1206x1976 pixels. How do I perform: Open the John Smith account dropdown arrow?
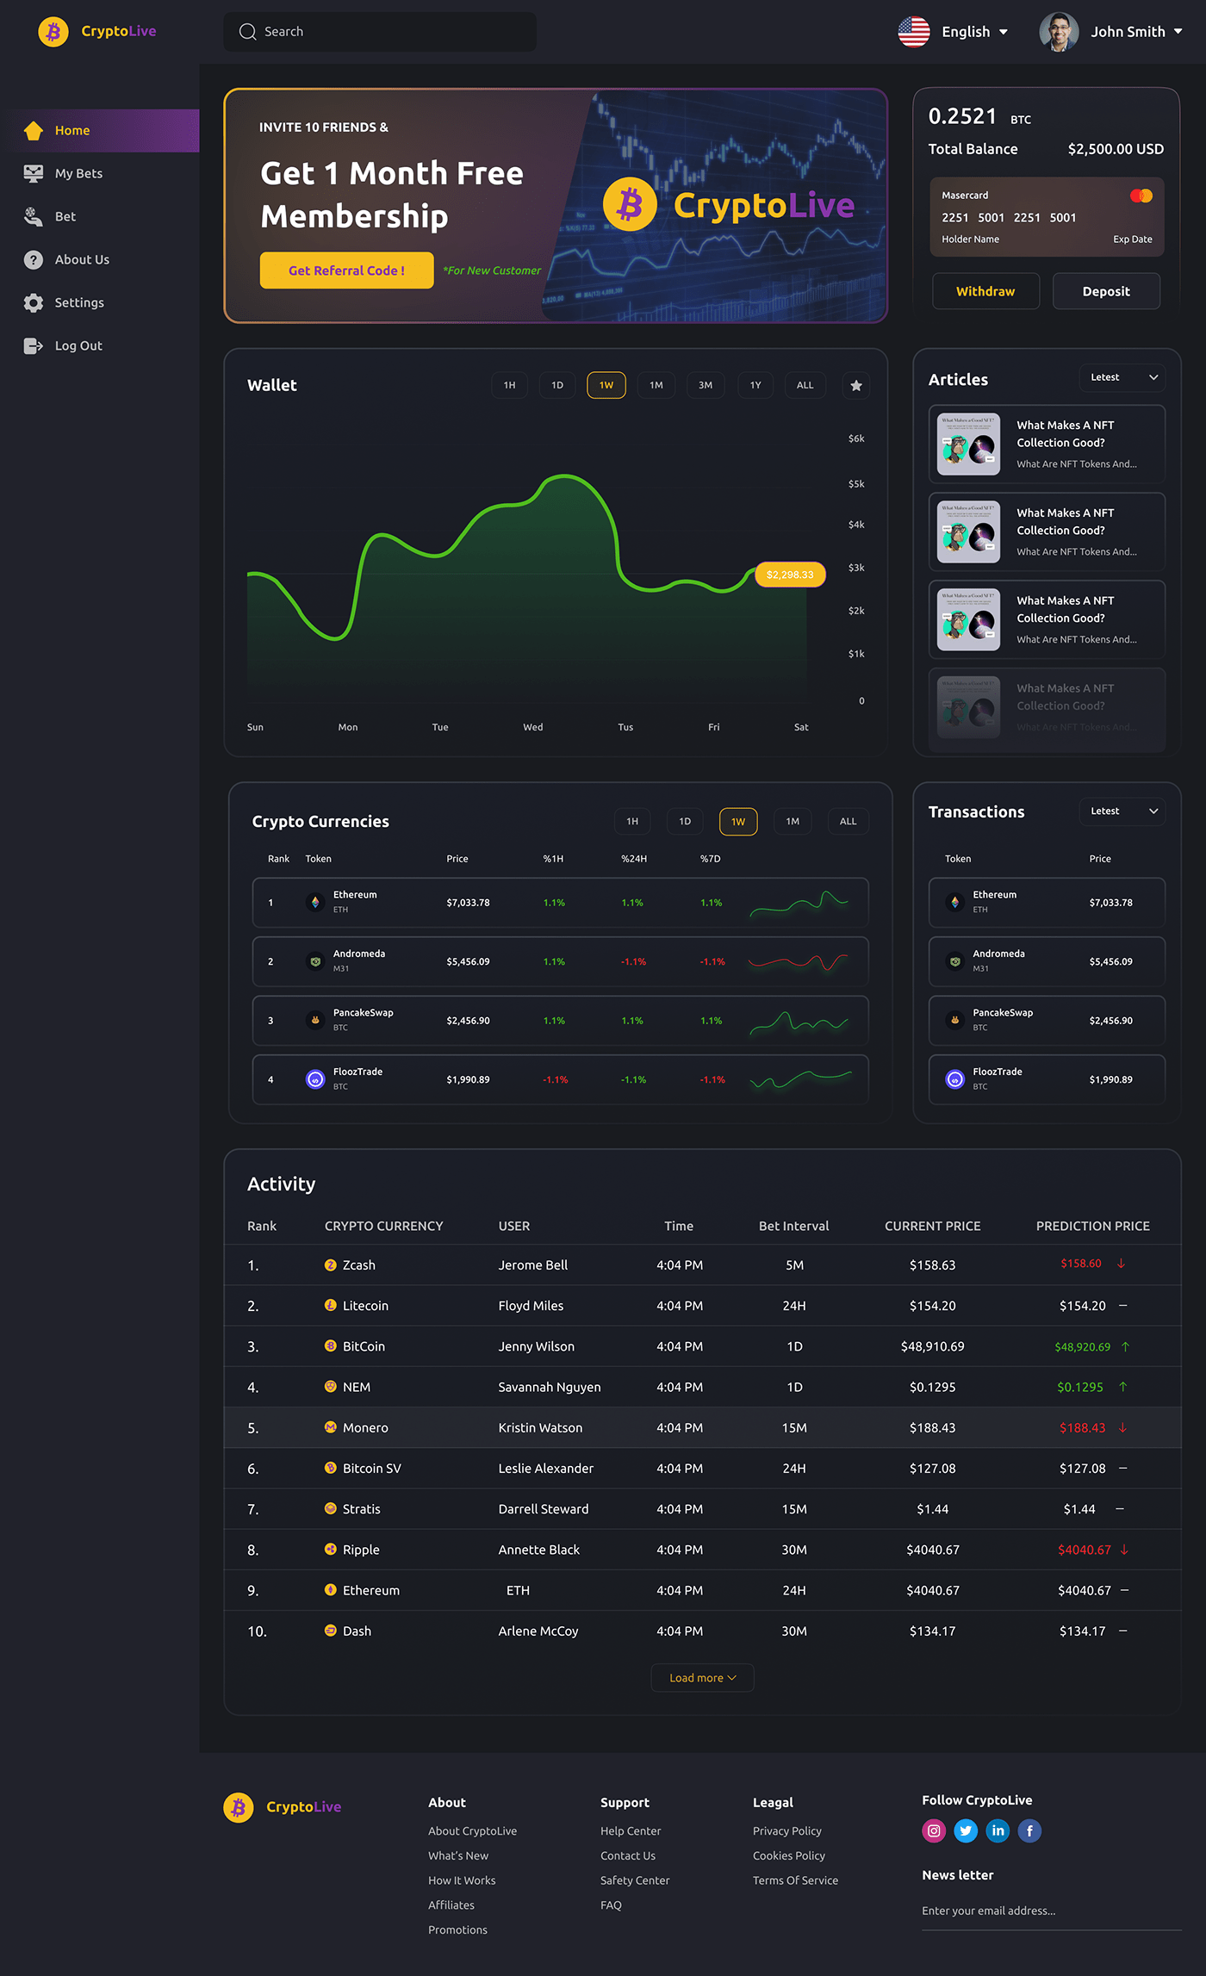pyautogui.click(x=1178, y=32)
